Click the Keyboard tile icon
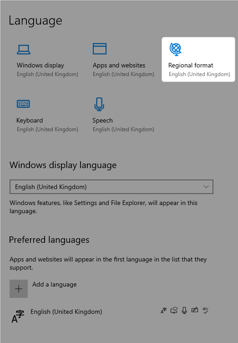 23,104
